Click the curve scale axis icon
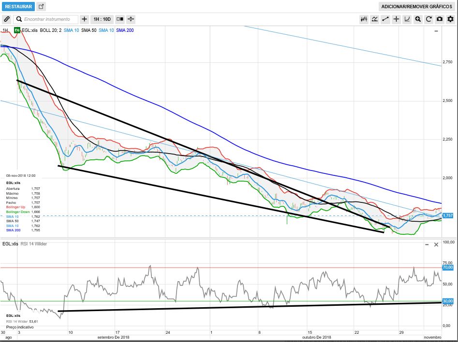458x342 pixels. (407, 19)
